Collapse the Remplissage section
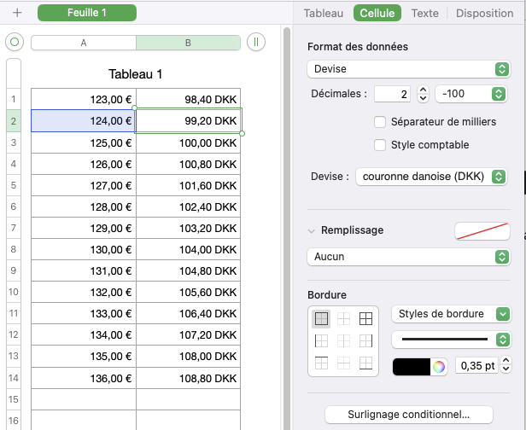 (312, 230)
